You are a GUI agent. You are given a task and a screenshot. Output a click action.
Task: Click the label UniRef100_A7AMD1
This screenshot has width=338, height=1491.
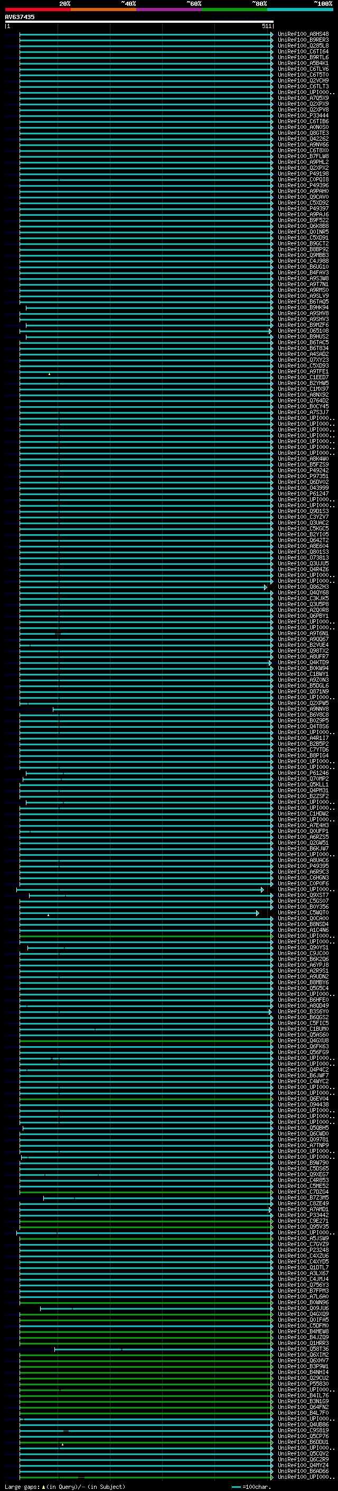(x=303, y=1210)
